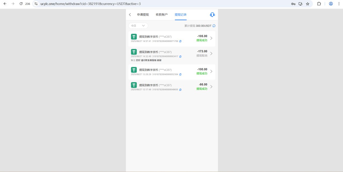Open customer service headset icon

[212, 15]
